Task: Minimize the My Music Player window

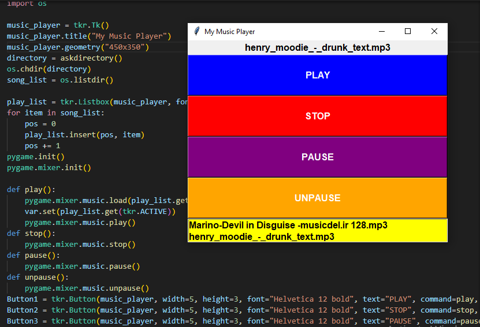Action: point(382,31)
